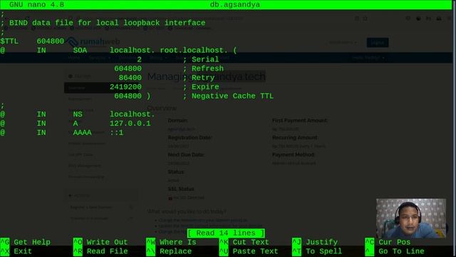456x257 pixels.
Task: Click the 'GNU nano 4.8' title text
Action: [x=36, y=5]
